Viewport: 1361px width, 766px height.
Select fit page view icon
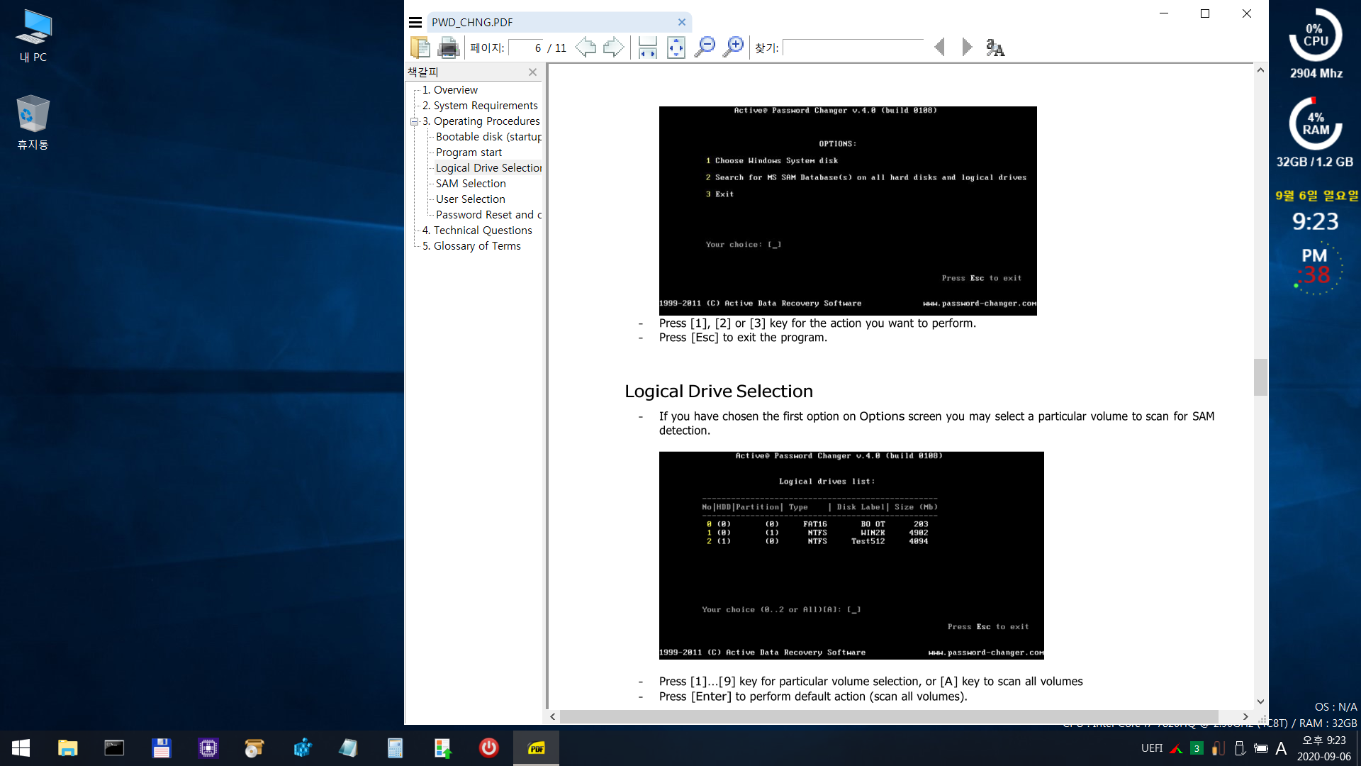[676, 48]
